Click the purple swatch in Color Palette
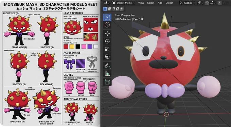Screen dimensions: 231x127 (90, 47)
